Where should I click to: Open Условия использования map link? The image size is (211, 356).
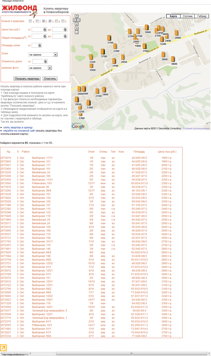(196, 128)
